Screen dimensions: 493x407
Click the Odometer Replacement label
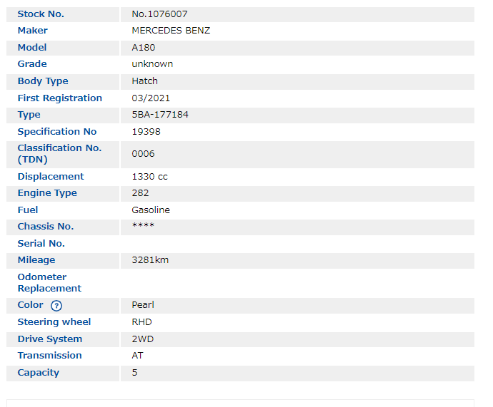(49, 283)
